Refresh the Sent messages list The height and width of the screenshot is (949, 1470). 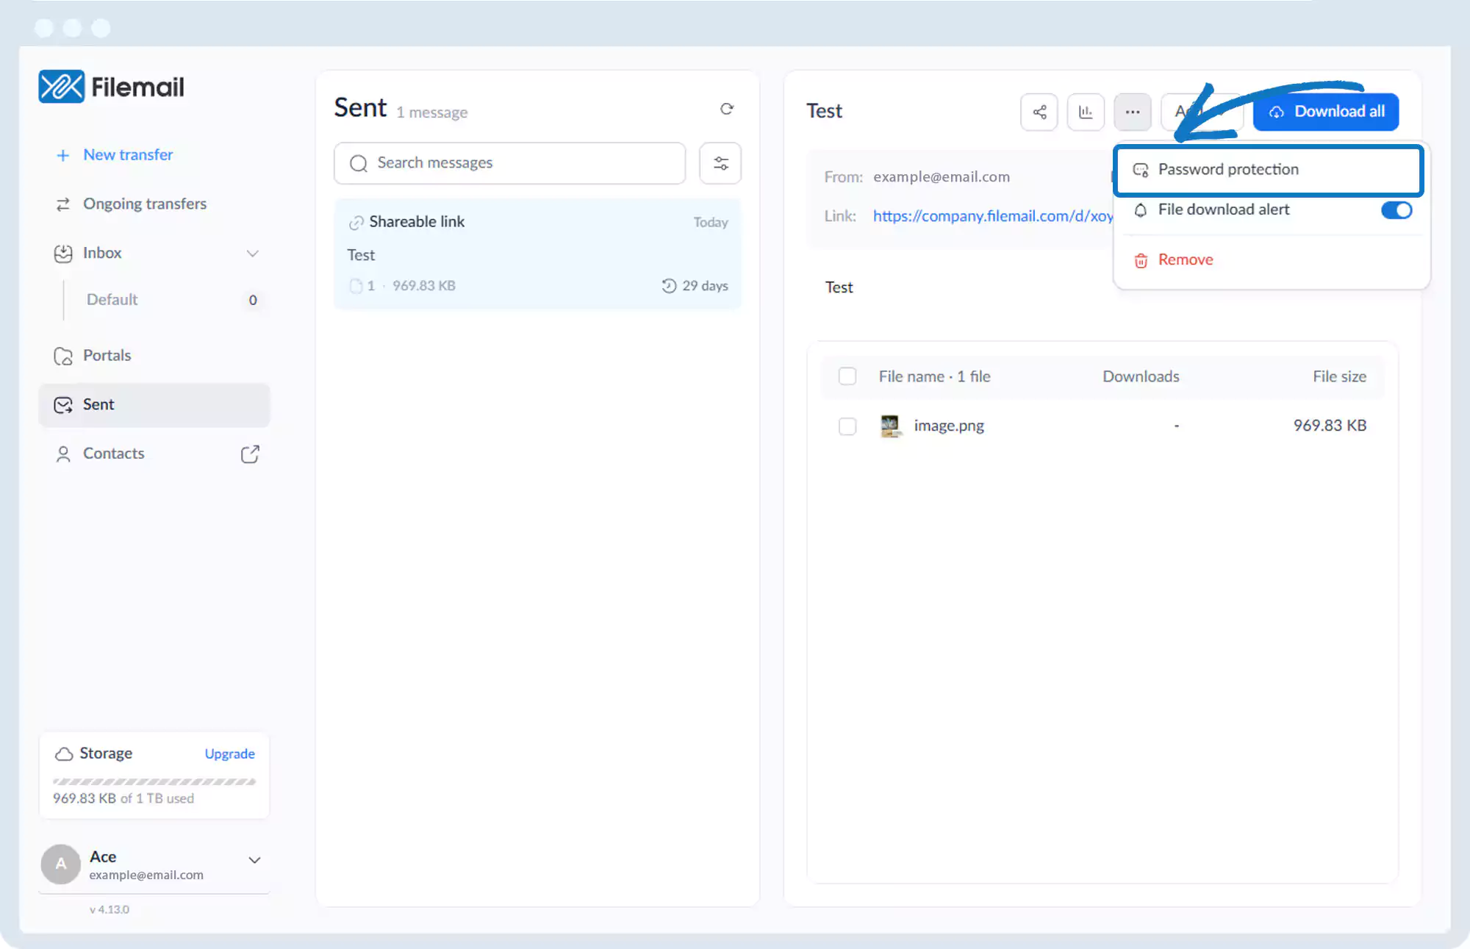pyautogui.click(x=726, y=109)
